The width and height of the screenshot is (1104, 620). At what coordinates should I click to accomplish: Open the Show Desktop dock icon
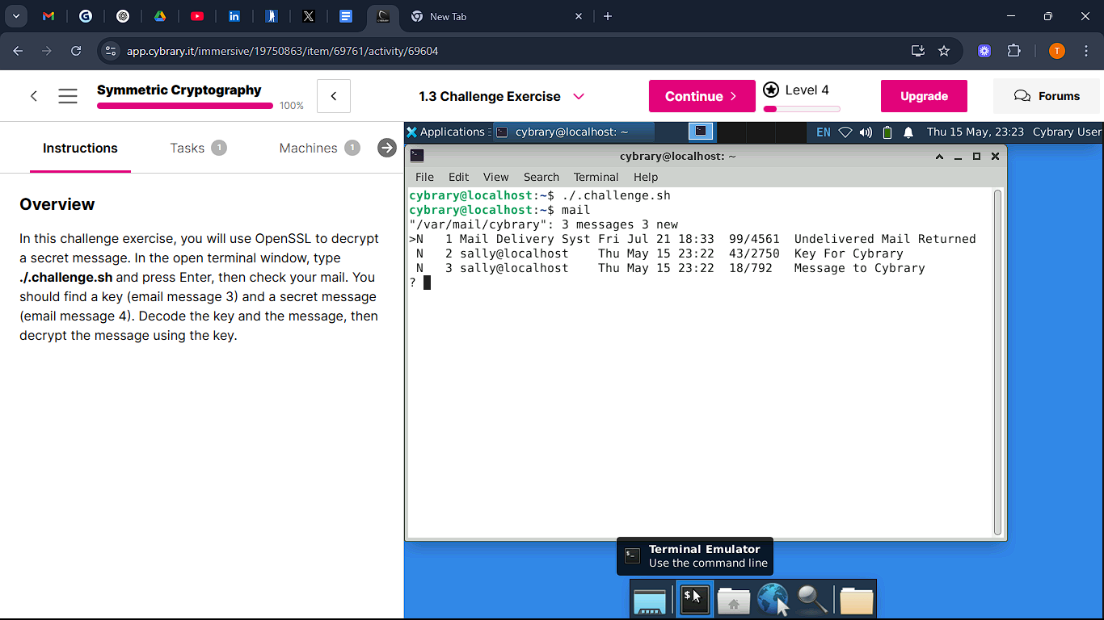650,601
